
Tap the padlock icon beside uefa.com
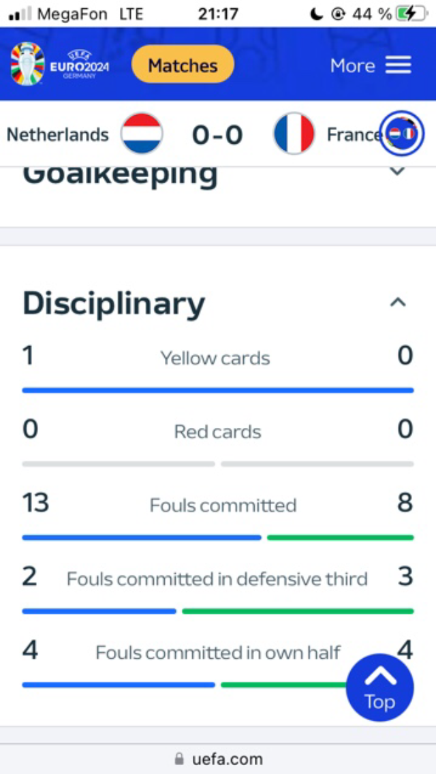tap(179, 758)
